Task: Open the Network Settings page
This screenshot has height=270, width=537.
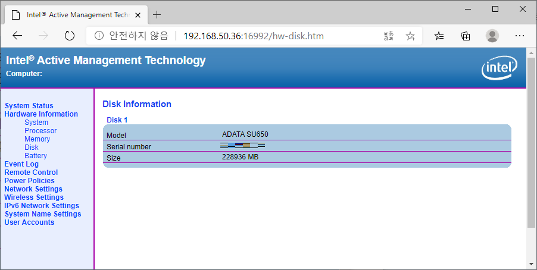Action: point(33,189)
